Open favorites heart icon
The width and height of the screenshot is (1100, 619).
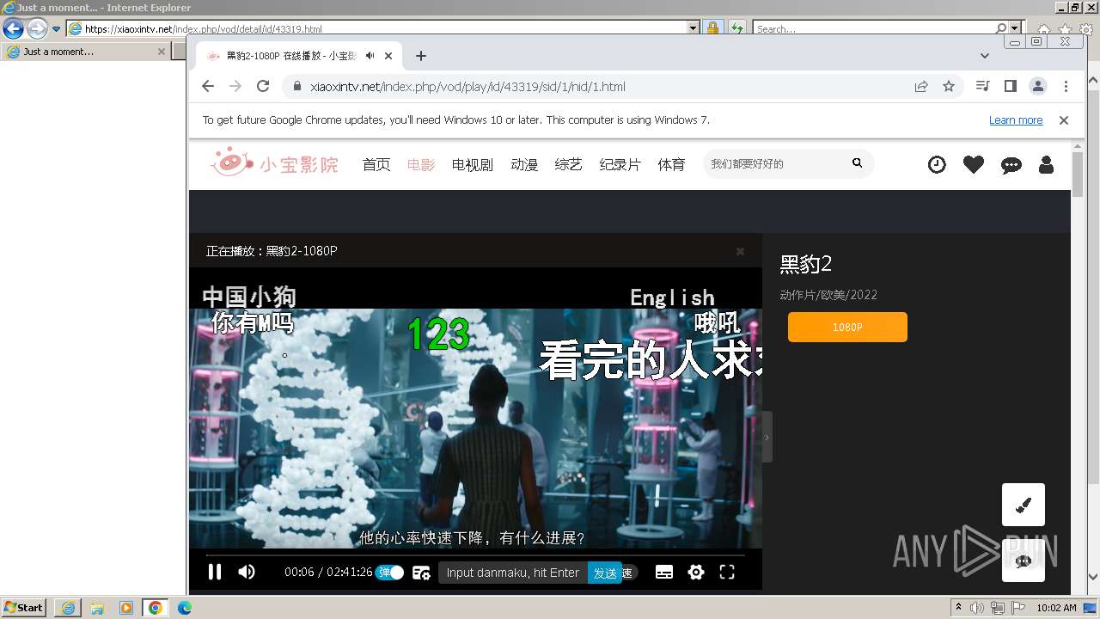(x=974, y=164)
